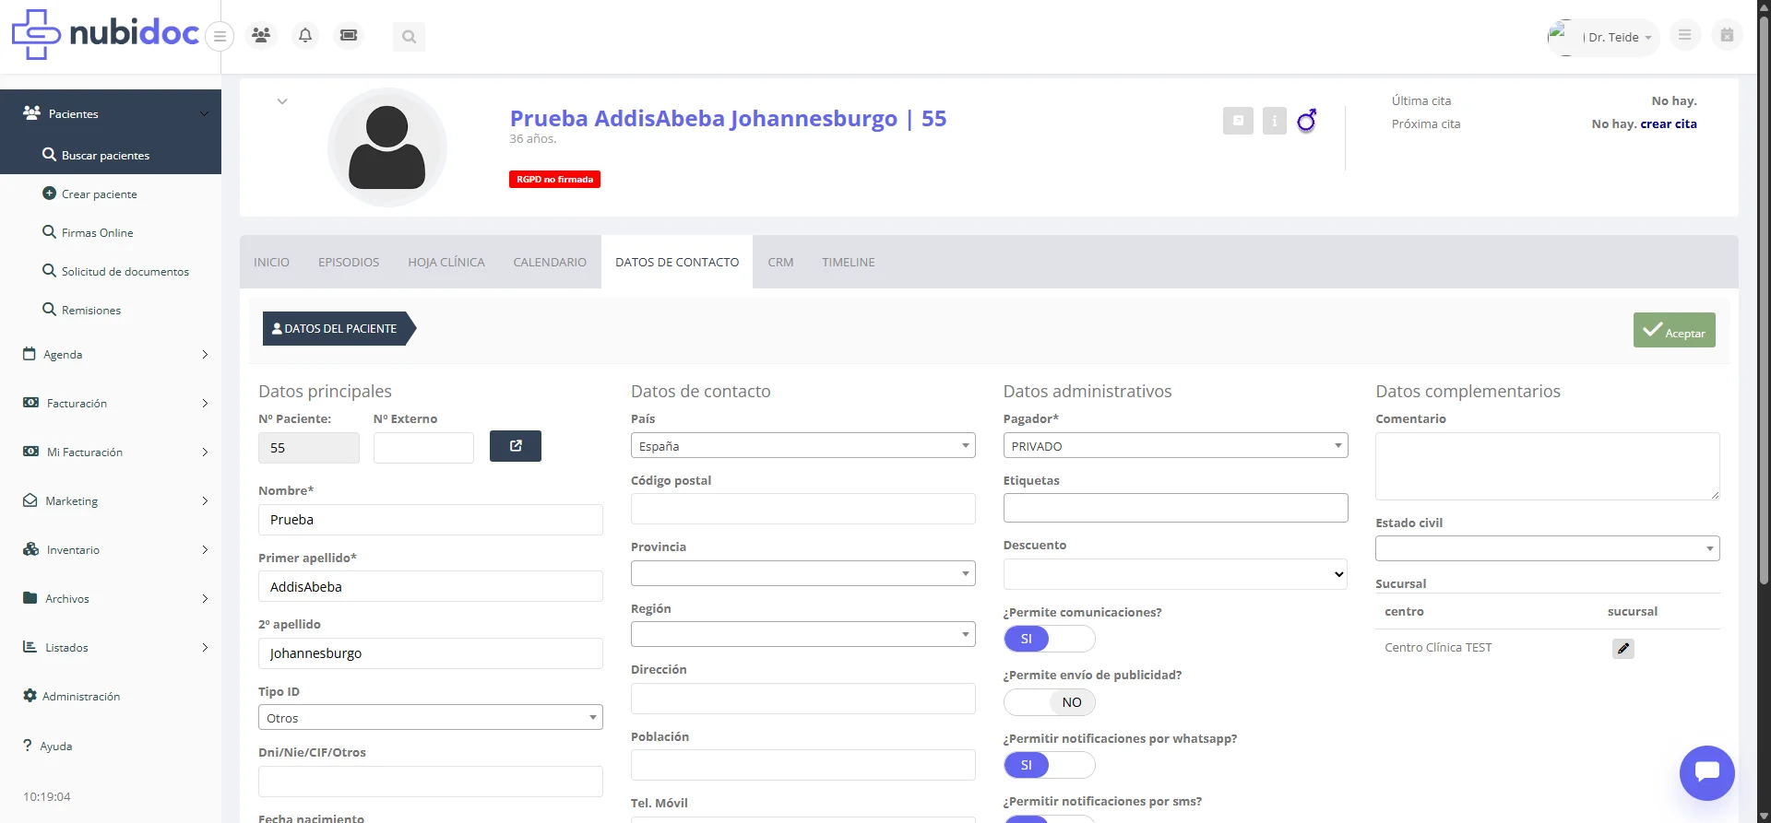
Task: Switch to CRM tab
Action: [x=780, y=262]
